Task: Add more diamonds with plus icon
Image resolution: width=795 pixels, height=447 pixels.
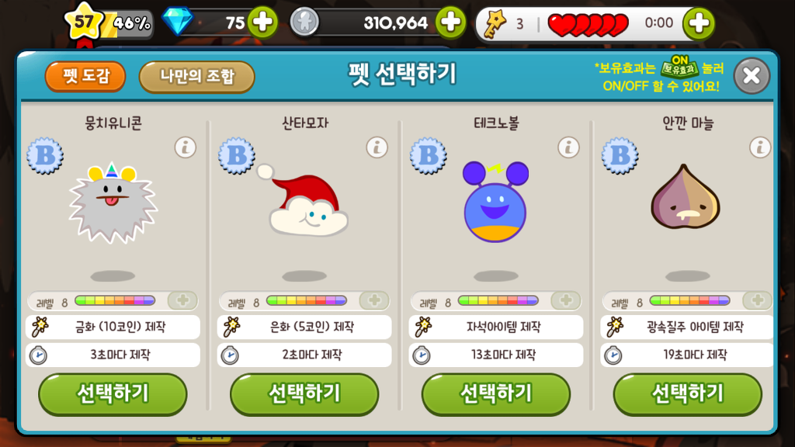Action: pyautogui.click(x=262, y=23)
